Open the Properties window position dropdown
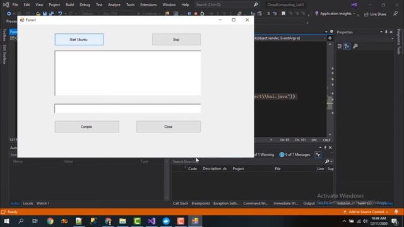 (x=381, y=32)
